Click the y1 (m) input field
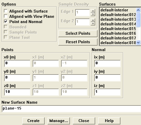The width and height of the screenshot is (141, 125). 46,78
